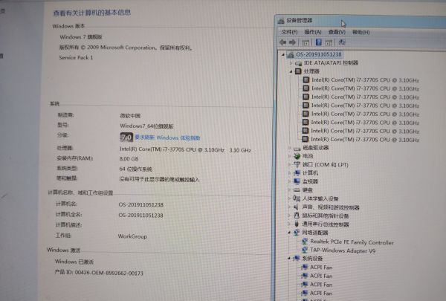Click the 通用串行总线控制器 USB icon
The width and height of the screenshot is (446, 301).
(x=297, y=224)
